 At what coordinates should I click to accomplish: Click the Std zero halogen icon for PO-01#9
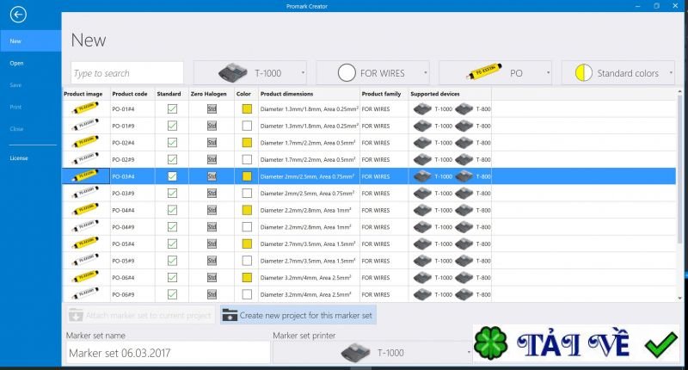[212, 126]
